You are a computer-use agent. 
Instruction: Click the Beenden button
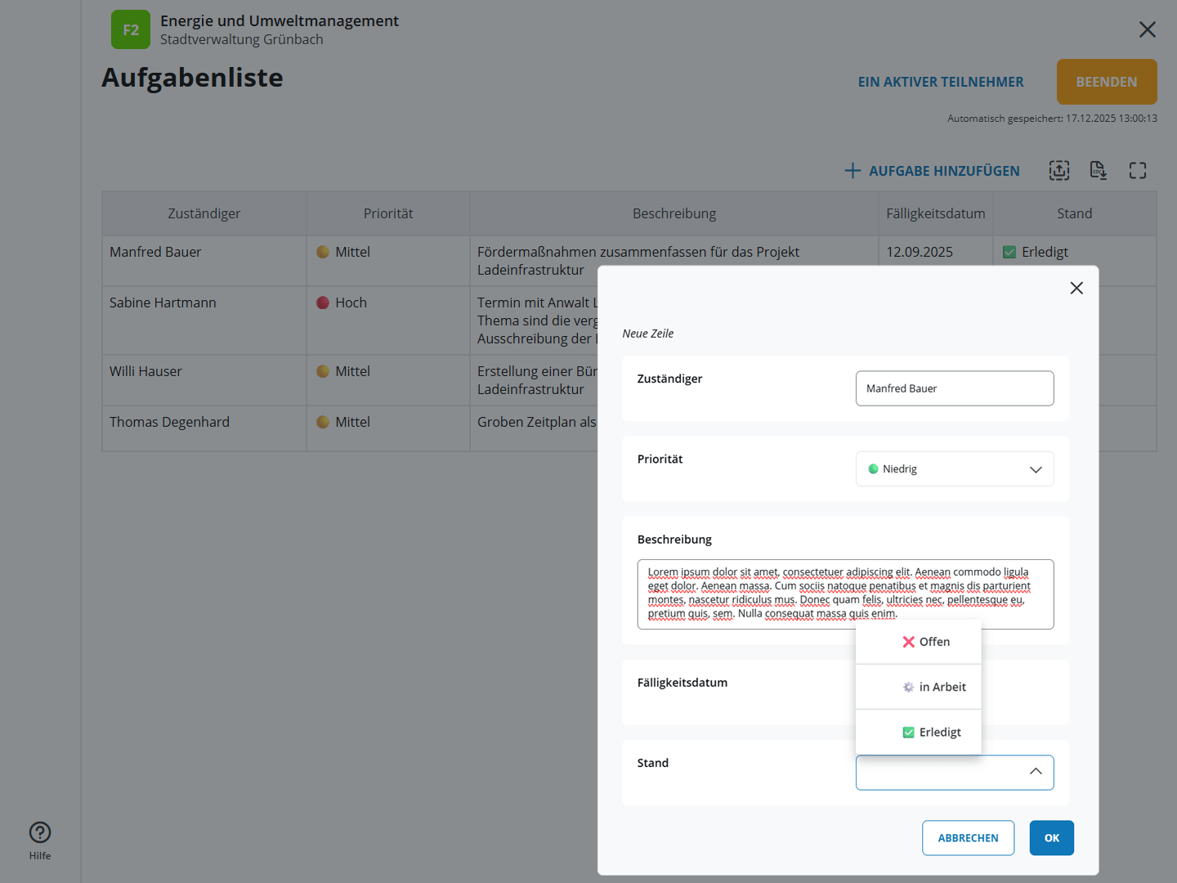coord(1107,82)
